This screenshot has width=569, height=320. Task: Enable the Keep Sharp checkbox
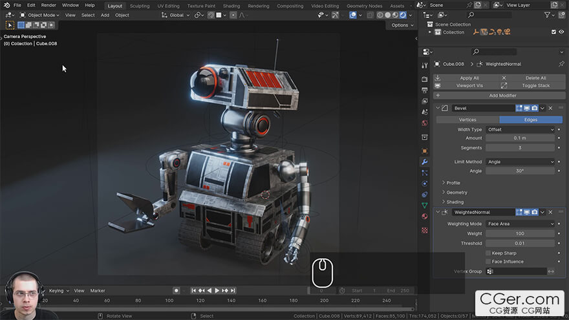click(488, 253)
